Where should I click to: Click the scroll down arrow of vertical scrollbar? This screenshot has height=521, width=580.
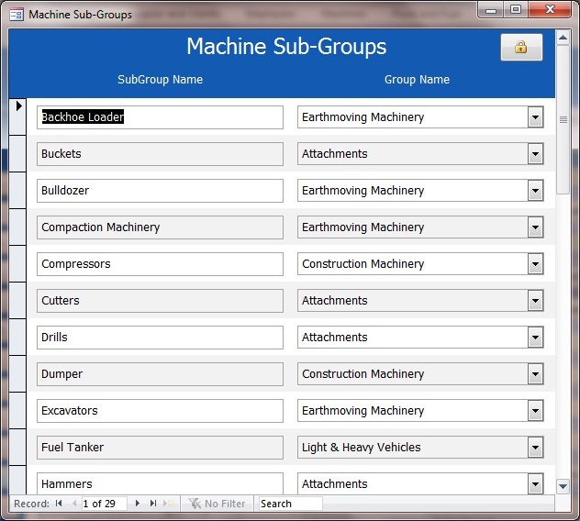[563, 486]
